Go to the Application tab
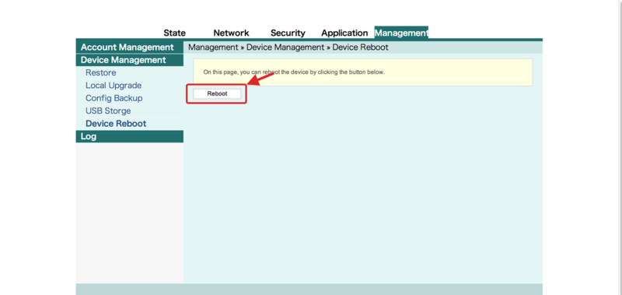The image size is (622, 295). 344,33
